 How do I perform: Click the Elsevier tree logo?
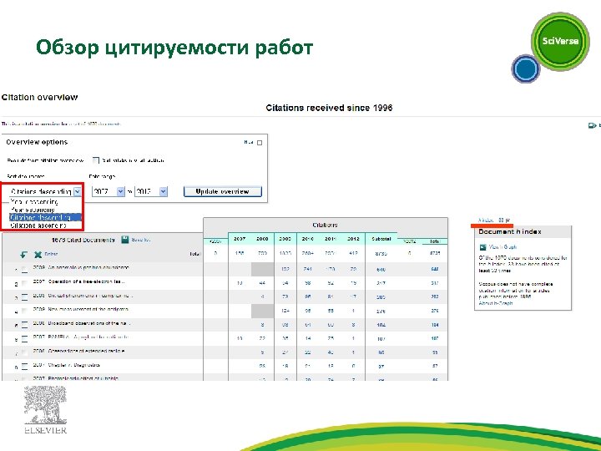45,410
